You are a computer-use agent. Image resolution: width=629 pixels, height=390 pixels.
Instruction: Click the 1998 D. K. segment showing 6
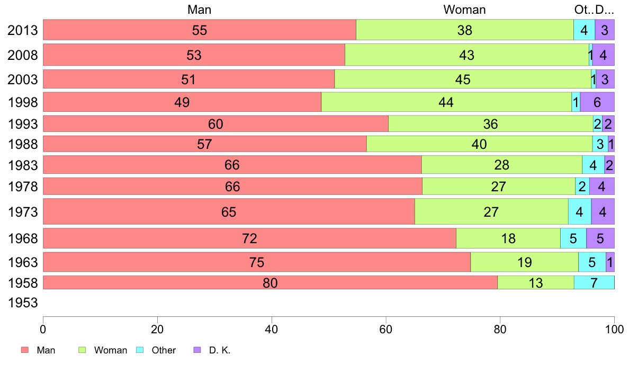coord(597,102)
